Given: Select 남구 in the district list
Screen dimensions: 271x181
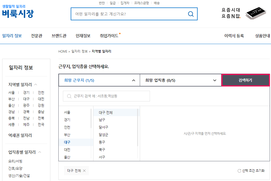Looking at the screenshot, I should tap(102, 120).
